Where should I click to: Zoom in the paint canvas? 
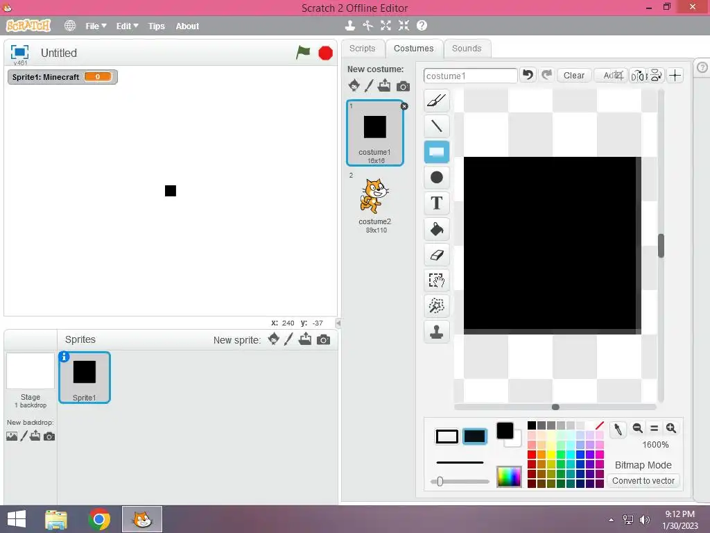pyautogui.click(x=671, y=428)
